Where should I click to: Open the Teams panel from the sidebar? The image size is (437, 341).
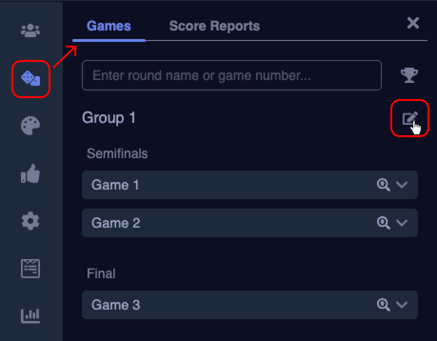tap(30, 30)
